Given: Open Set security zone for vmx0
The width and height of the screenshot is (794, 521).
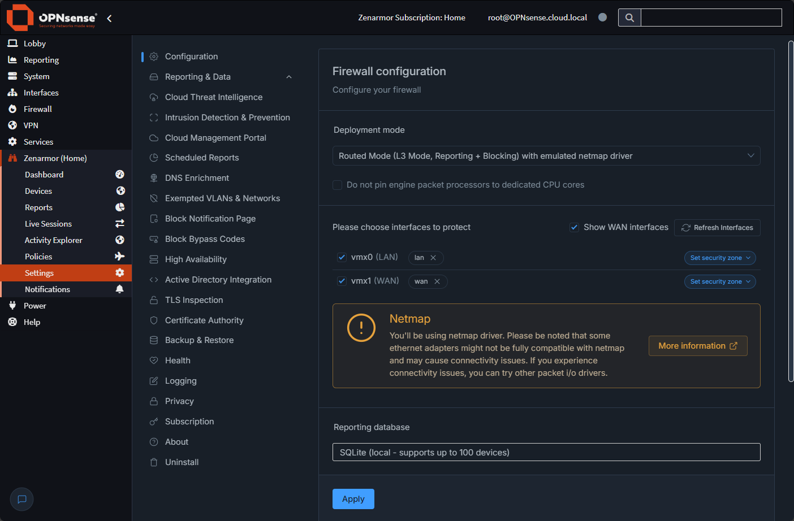Looking at the screenshot, I should tap(720, 258).
